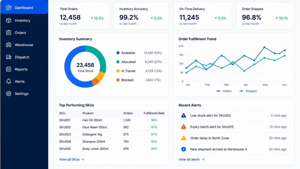Open the Warehouse building icon
Image resolution: width=300 pixels, height=169 pixels.
[x=8, y=45]
